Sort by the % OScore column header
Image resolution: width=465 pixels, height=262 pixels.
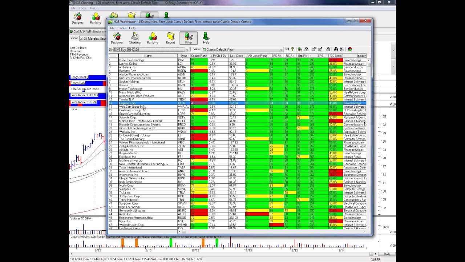click(x=335, y=56)
